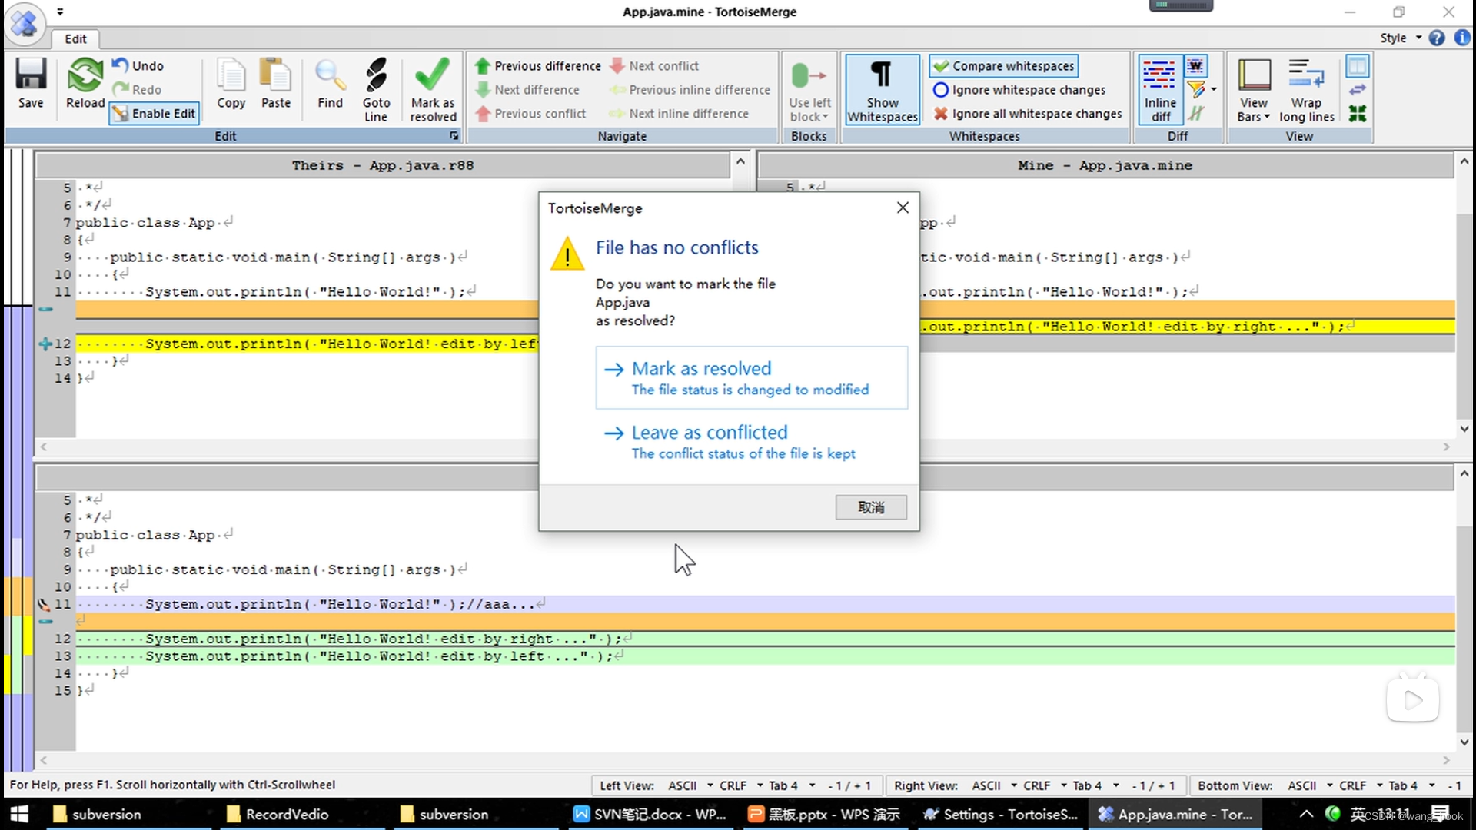Click the two-pane layout icon
Viewport: 1476px width, 830px height.
[1358, 66]
